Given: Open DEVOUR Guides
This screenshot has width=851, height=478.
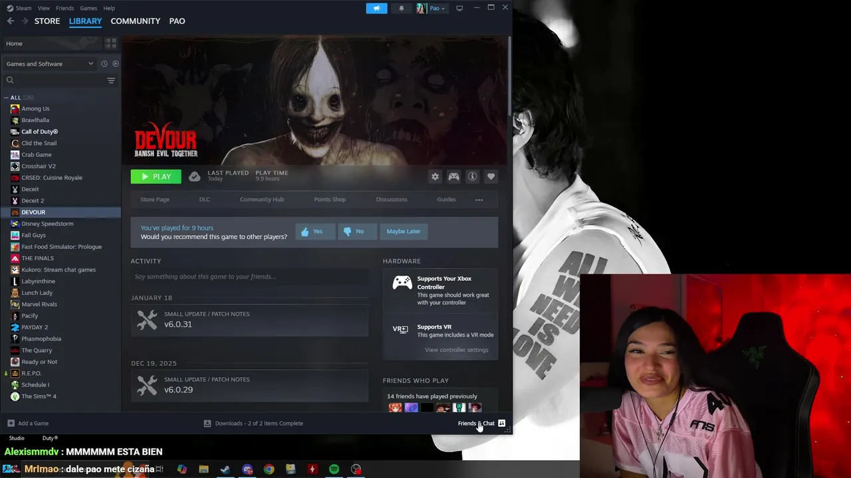Looking at the screenshot, I should [446, 199].
